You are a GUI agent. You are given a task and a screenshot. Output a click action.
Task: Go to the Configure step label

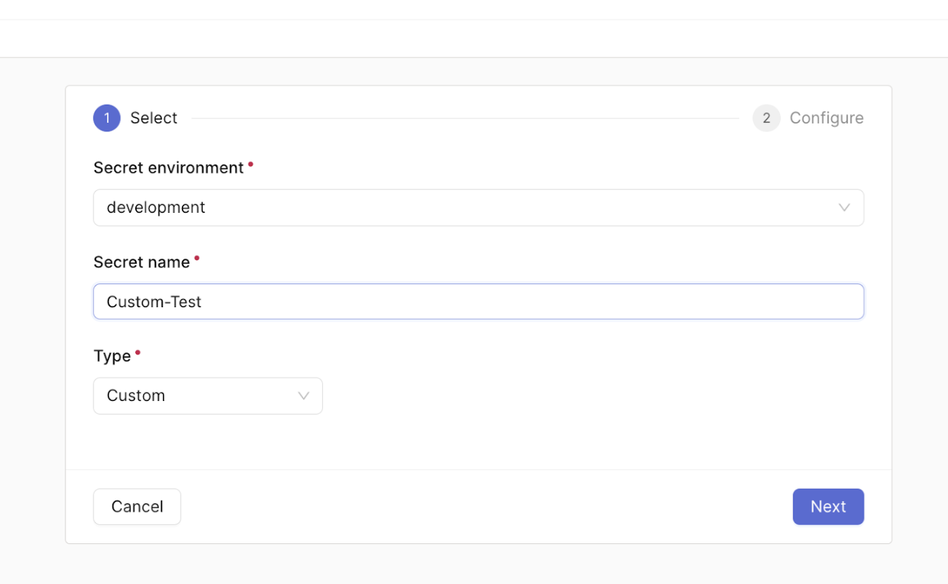(826, 118)
